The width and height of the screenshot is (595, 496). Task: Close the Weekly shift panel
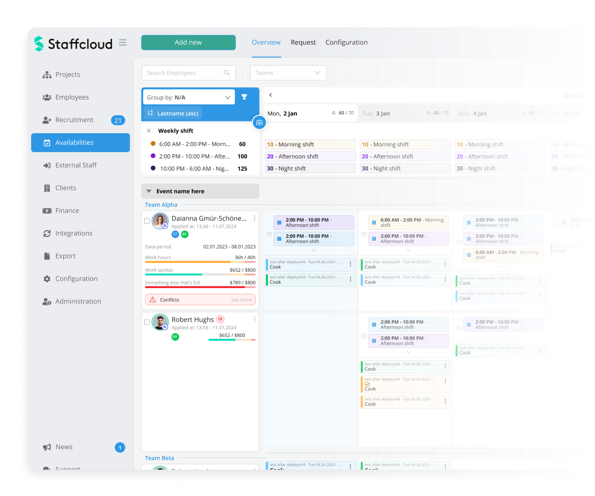point(149,131)
